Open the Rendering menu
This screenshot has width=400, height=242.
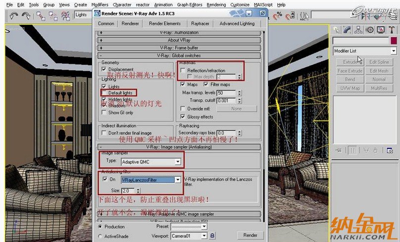point(216,4)
